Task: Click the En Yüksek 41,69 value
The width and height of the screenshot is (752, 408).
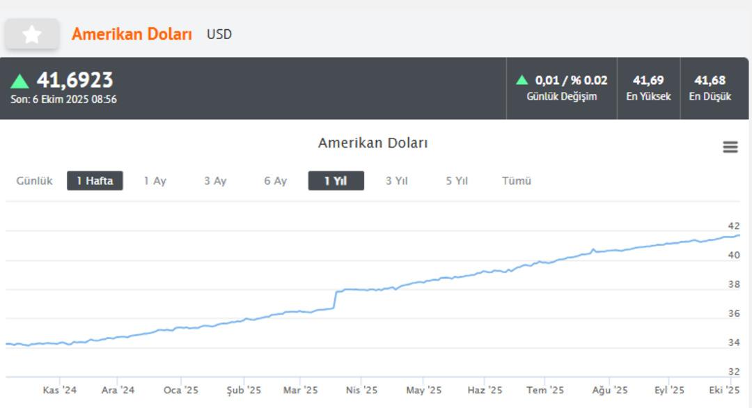Action: tap(648, 81)
